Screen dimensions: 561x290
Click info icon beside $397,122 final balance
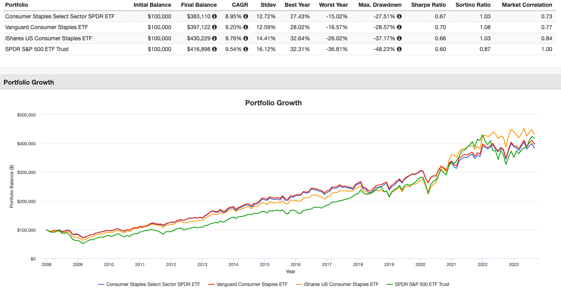coord(214,27)
